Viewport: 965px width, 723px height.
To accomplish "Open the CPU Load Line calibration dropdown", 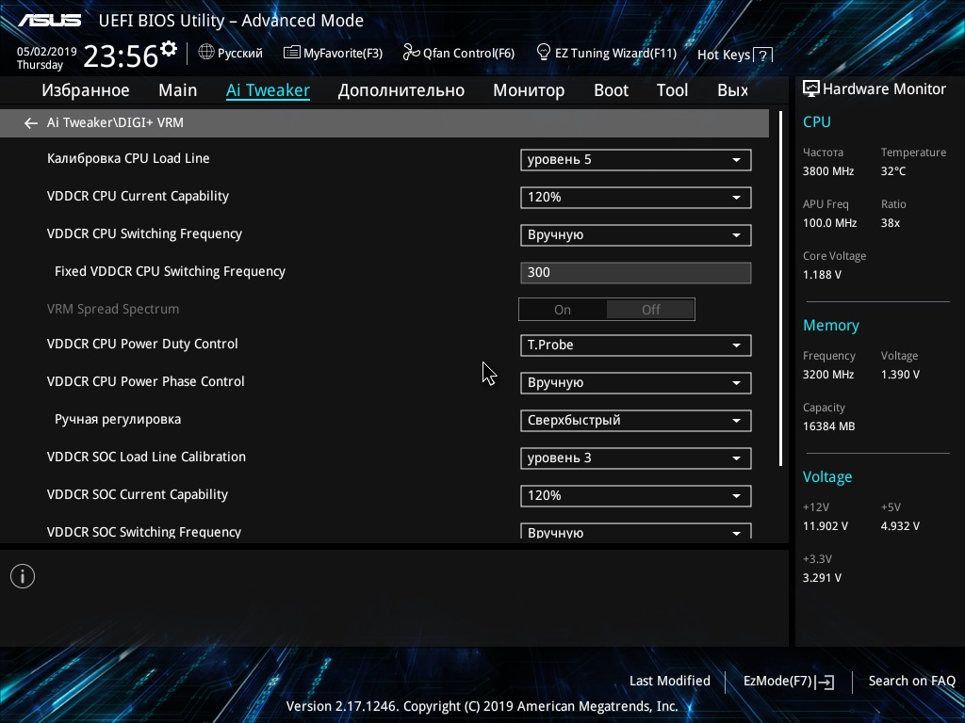I will pyautogui.click(x=636, y=160).
